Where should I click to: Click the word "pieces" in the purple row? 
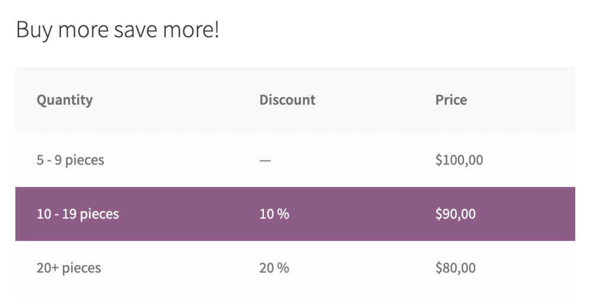coord(99,214)
